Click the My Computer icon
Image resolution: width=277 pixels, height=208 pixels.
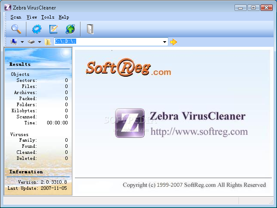[14, 42]
